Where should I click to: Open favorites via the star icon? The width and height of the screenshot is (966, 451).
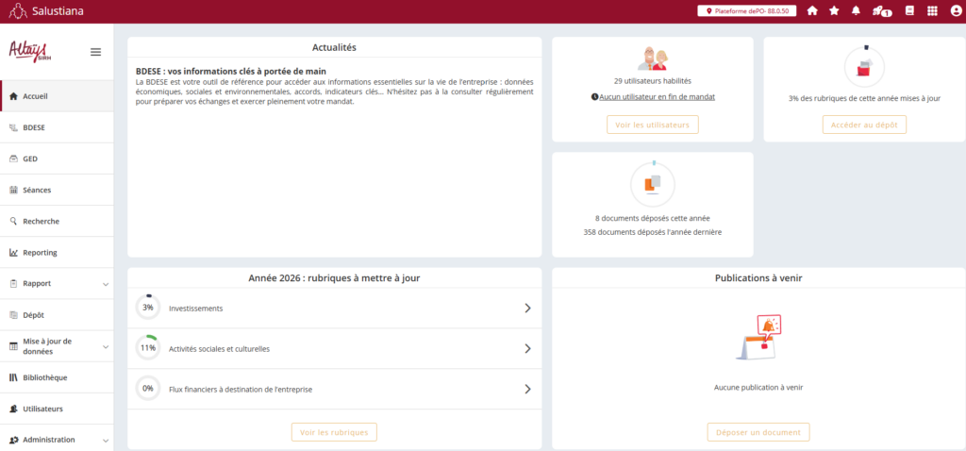coord(834,11)
